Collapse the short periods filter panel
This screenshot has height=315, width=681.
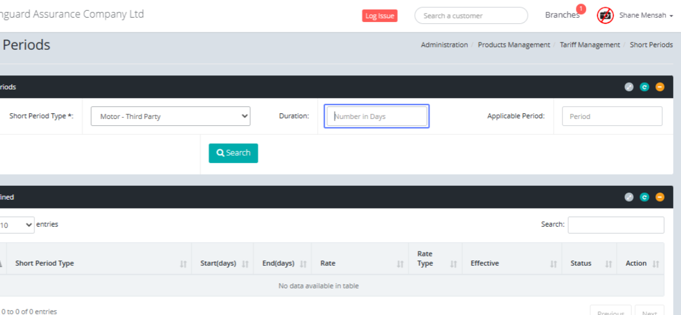pyautogui.click(x=659, y=87)
